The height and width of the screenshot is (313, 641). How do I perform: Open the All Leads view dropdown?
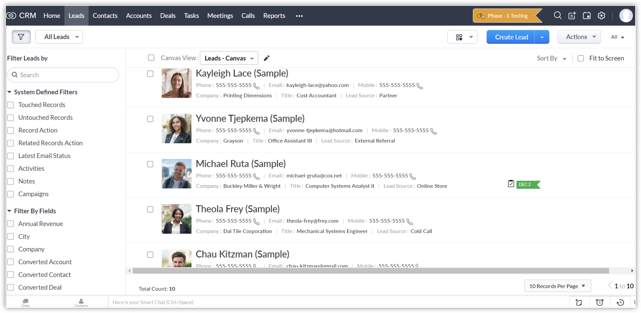pos(59,37)
